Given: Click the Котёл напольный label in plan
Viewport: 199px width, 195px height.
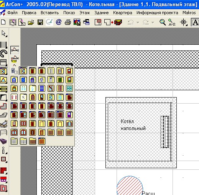Looking at the screenshot, I should [x=133, y=125].
